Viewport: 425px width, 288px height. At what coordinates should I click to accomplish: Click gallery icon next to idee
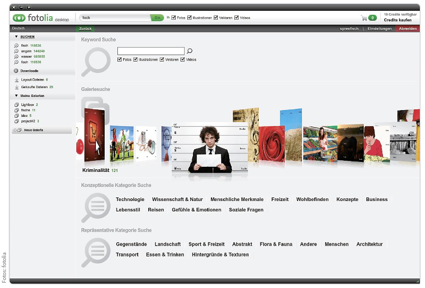tap(16, 116)
